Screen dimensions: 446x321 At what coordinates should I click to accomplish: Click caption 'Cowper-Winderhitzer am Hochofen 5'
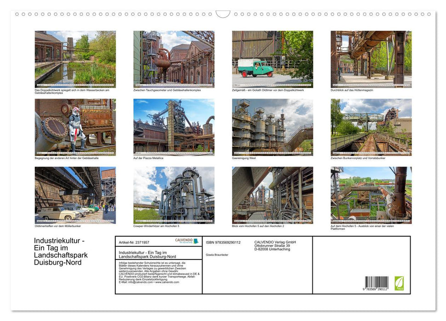[156, 226]
